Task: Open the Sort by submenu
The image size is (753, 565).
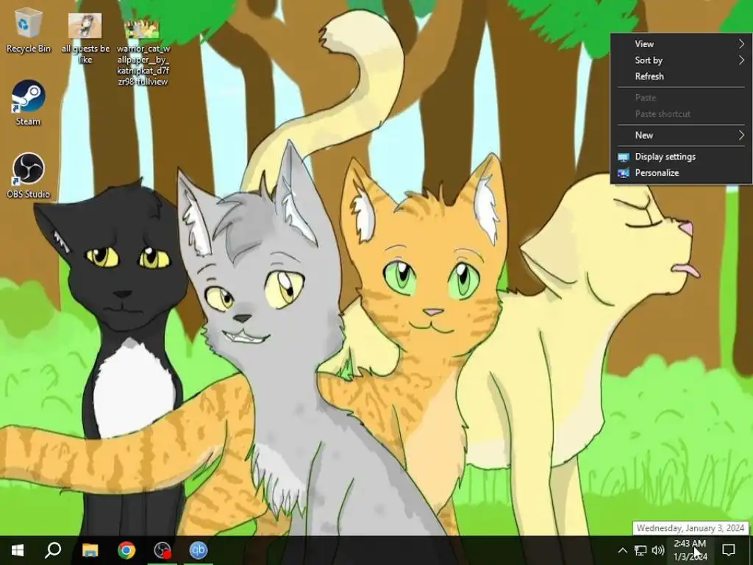Action: (681, 60)
